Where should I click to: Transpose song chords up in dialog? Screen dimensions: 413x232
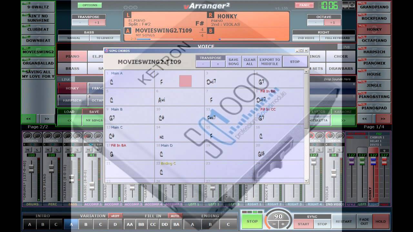coord(218,64)
